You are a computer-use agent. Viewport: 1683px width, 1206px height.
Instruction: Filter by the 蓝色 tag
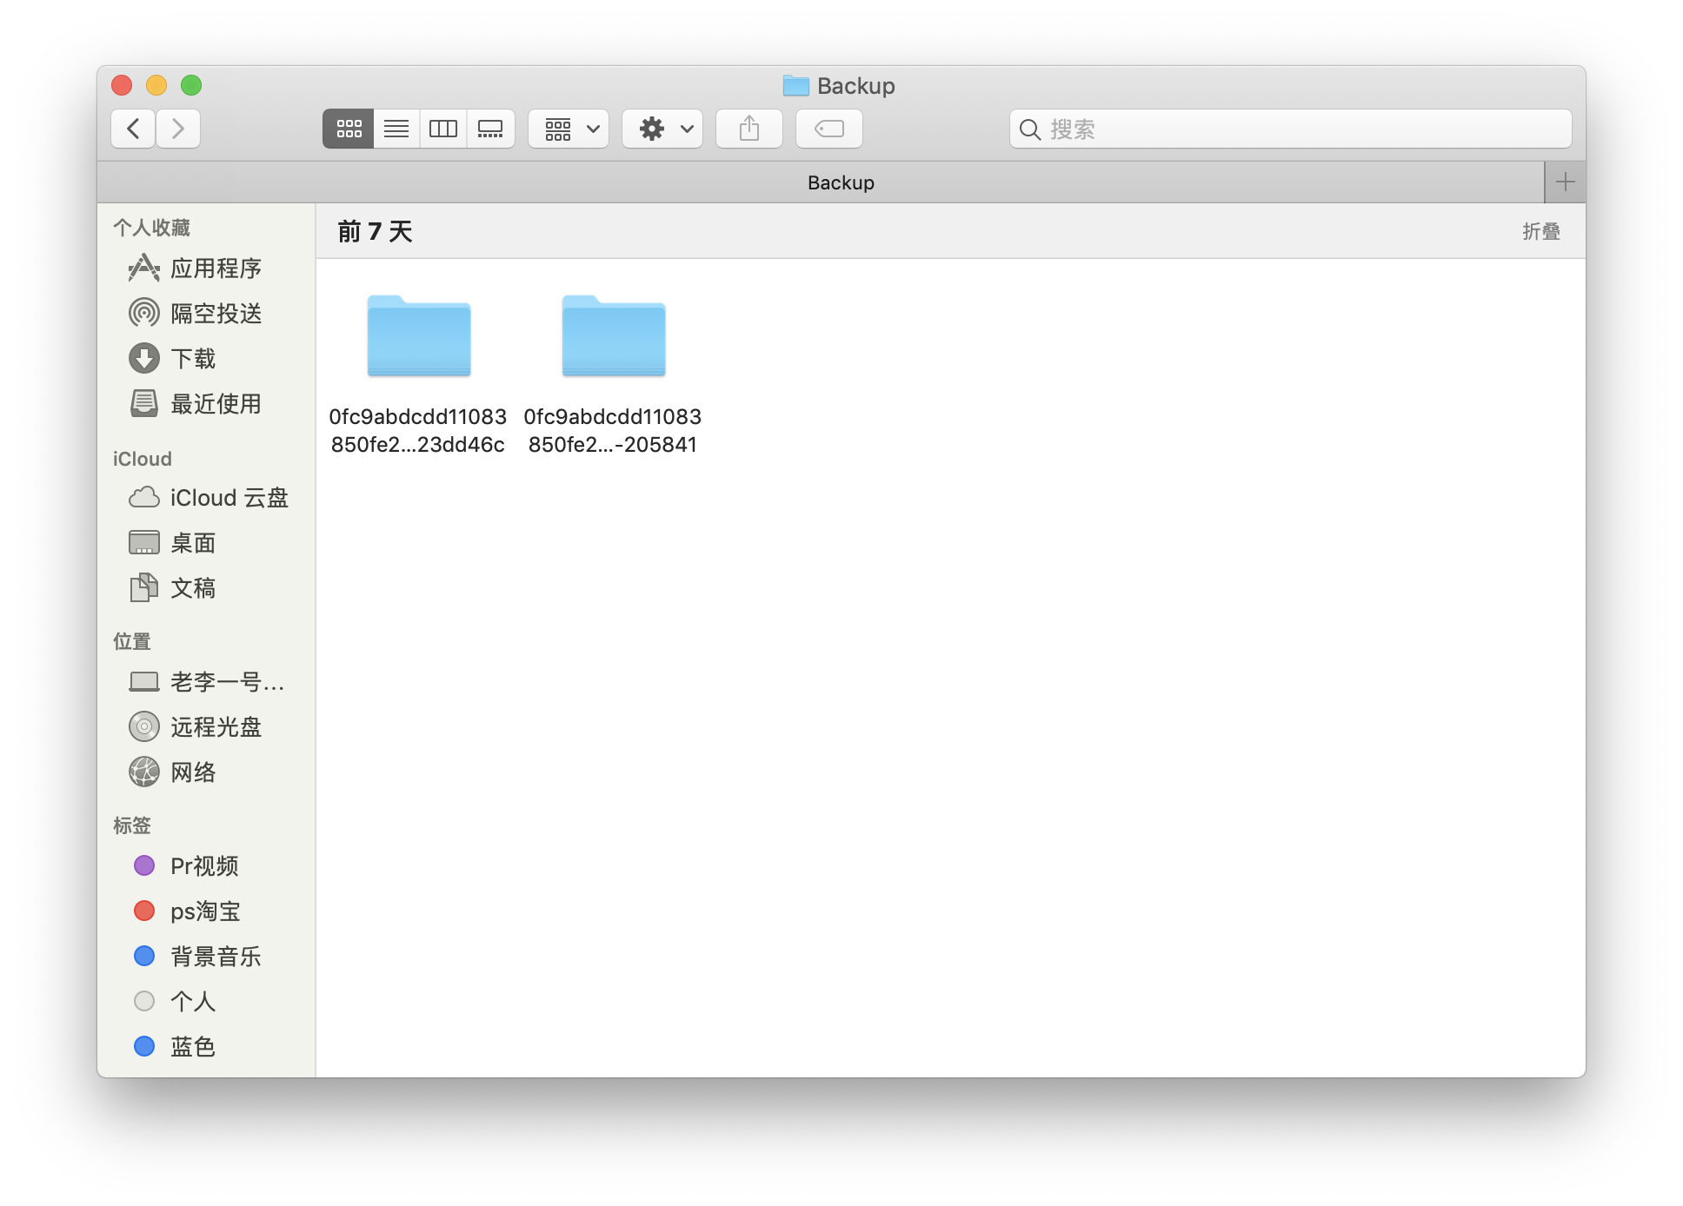pyautogui.click(x=206, y=1047)
